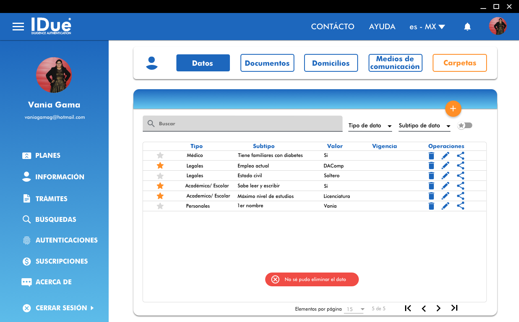Delete the Máximo nivel de estudios row

[431, 196]
